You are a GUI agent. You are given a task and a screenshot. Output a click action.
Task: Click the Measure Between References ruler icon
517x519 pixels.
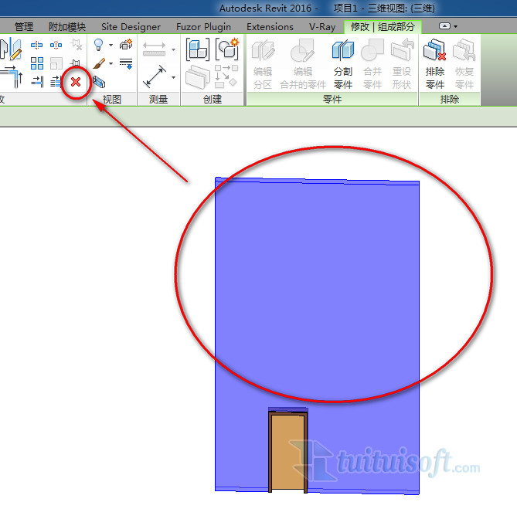tap(154, 49)
